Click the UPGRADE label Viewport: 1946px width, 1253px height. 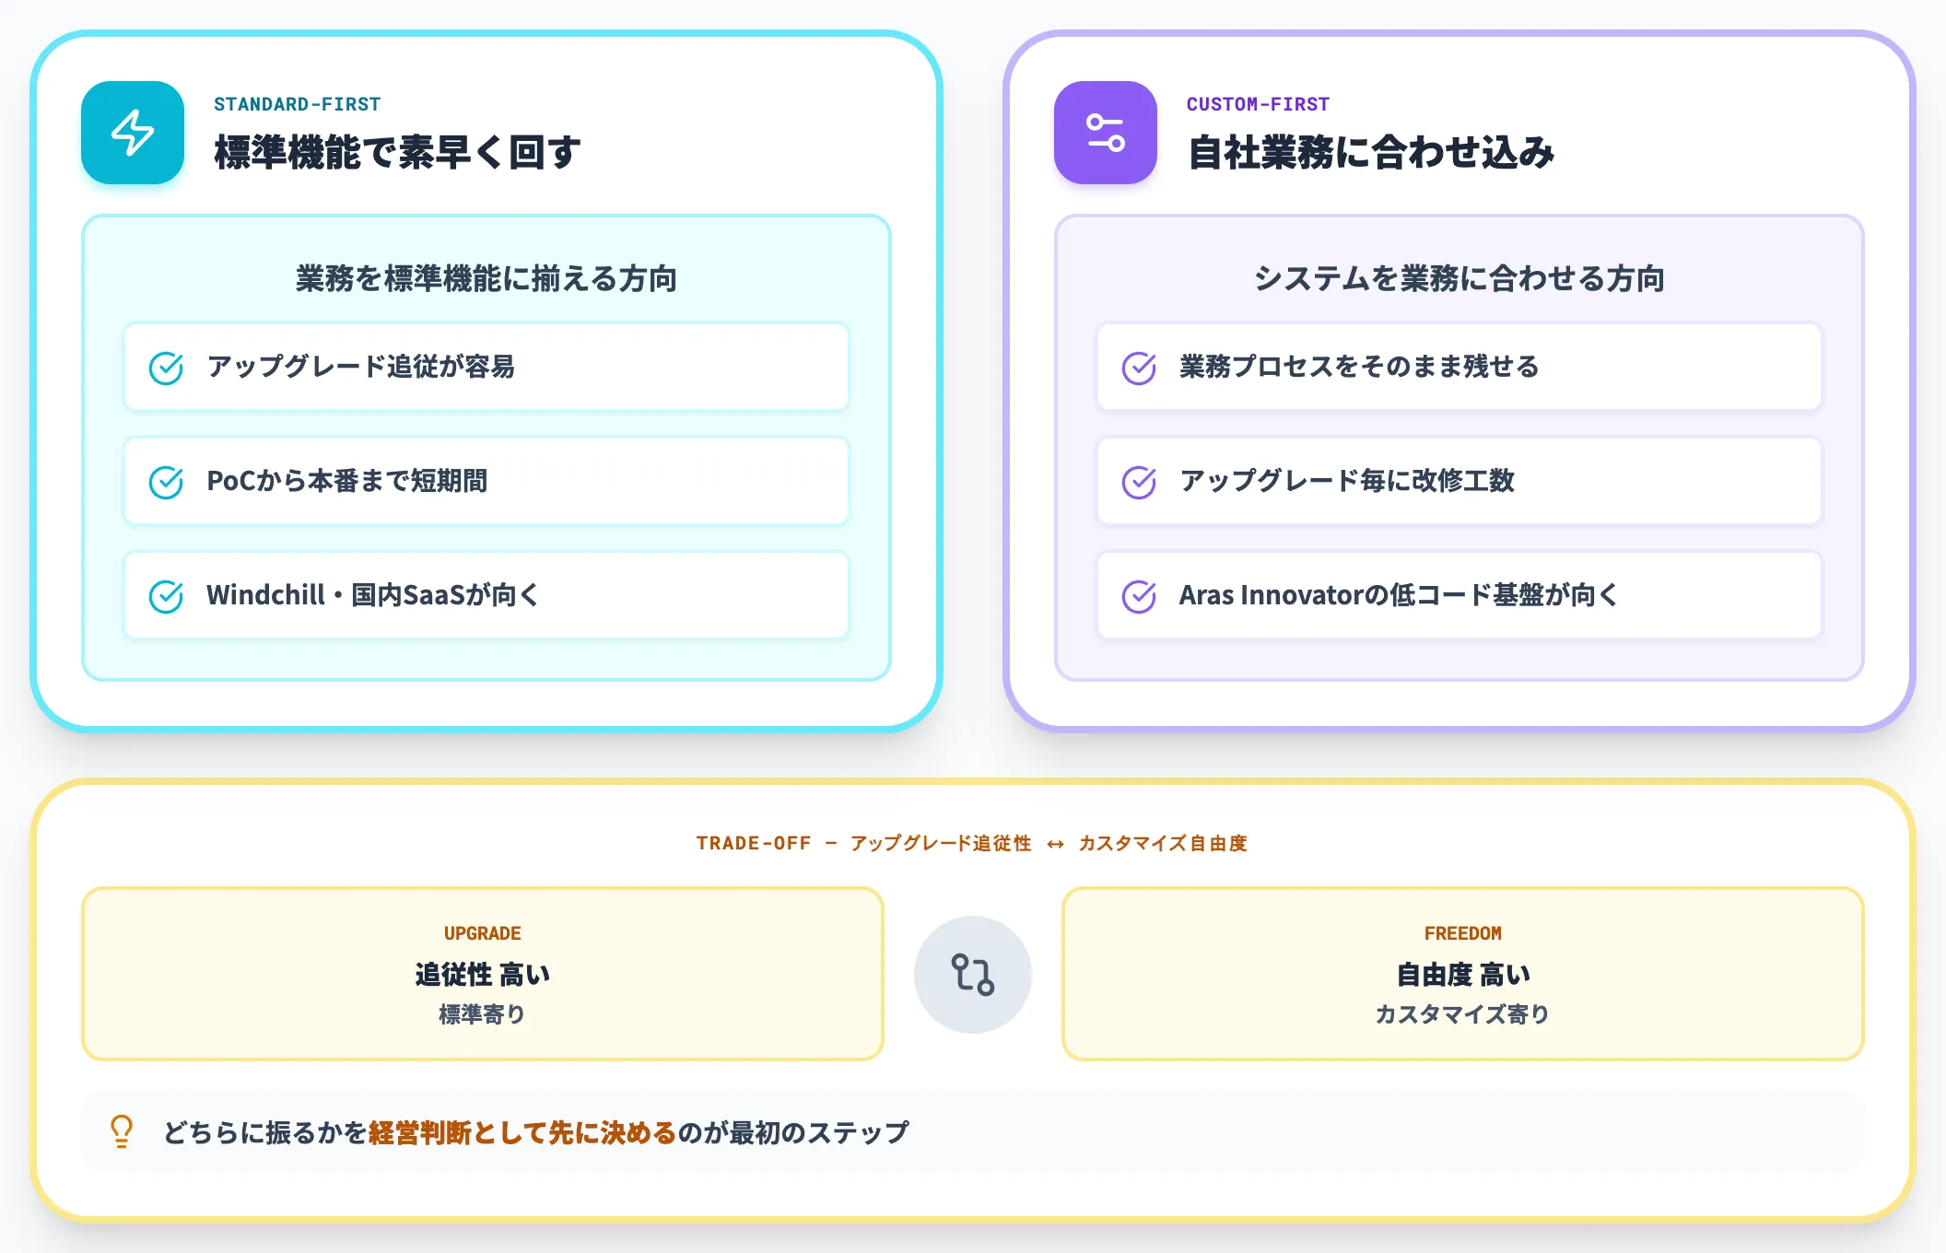pyautogui.click(x=483, y=933)
